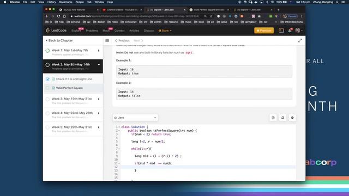Click the search icon in the address bar
349x196 pixels.
point(205,16)
